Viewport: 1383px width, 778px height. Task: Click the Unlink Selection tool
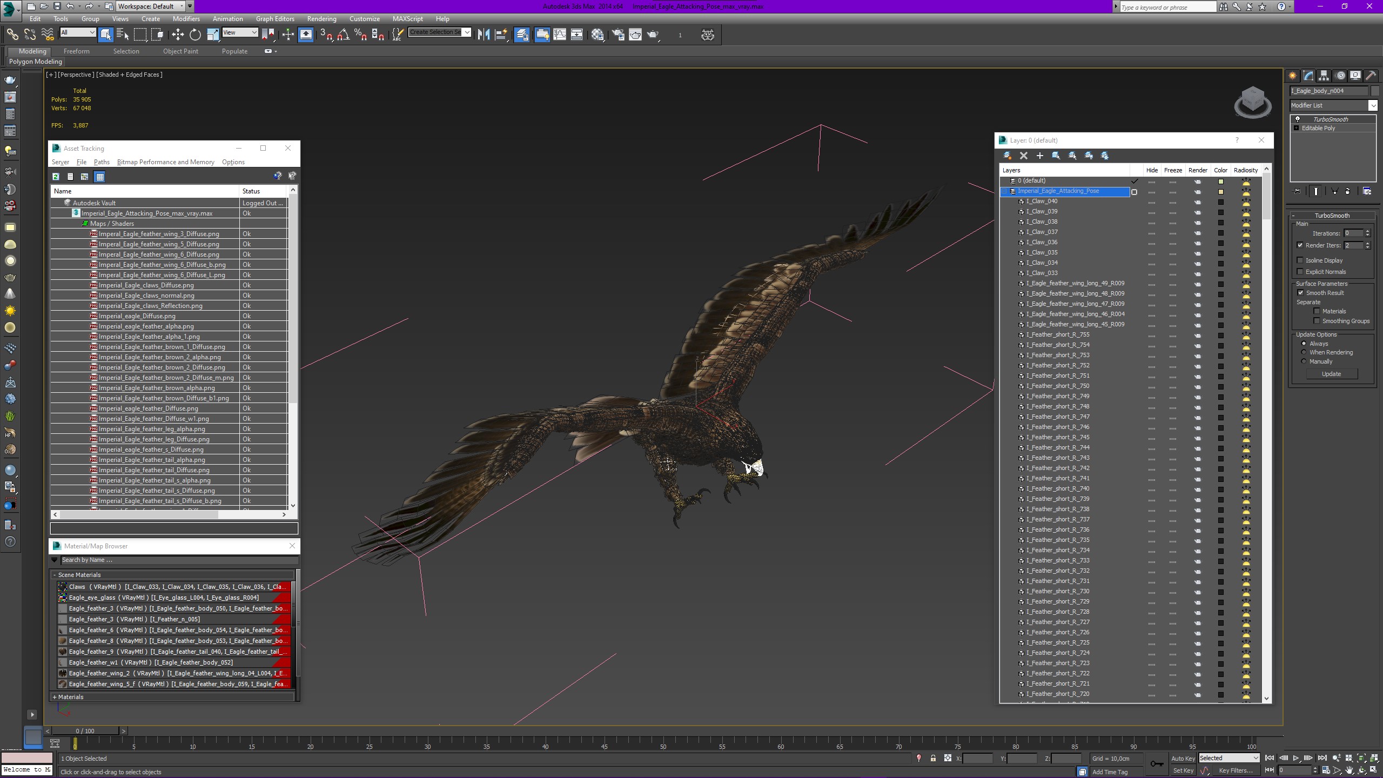click(x=30, y=35)
